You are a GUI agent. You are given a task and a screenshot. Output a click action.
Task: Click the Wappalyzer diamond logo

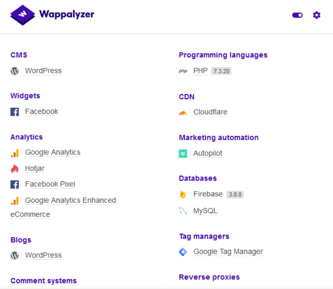click(x=23, y=15)
